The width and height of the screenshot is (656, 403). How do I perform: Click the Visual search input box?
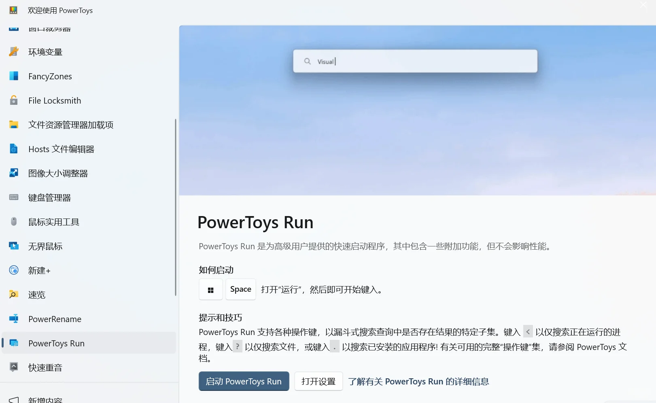414,61
